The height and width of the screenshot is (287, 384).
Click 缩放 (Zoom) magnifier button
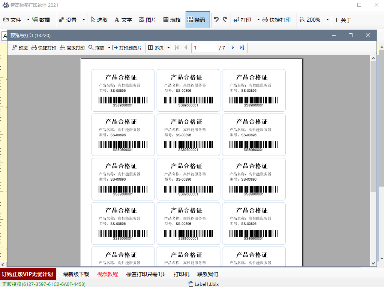point(96,48)
